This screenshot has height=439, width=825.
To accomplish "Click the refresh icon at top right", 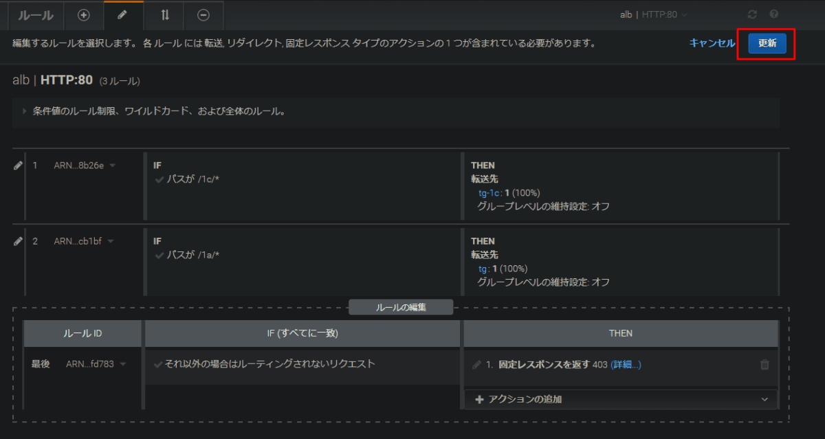I will coord(752,14).
